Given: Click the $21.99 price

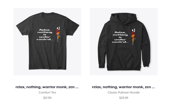Looking at the screenshot, I should pos(47,98).
